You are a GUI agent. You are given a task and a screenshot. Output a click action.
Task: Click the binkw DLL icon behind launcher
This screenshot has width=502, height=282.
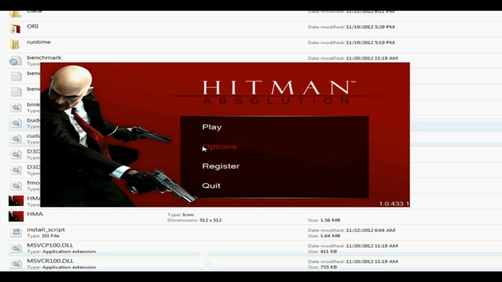click(x=16, y=107)
